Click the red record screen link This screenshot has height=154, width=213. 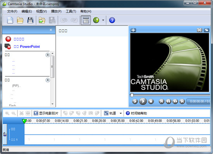[x=19, y=39]
